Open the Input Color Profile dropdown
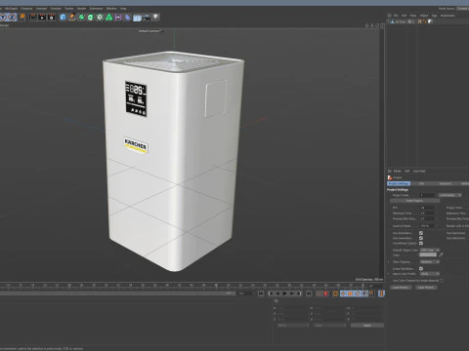 430,274
